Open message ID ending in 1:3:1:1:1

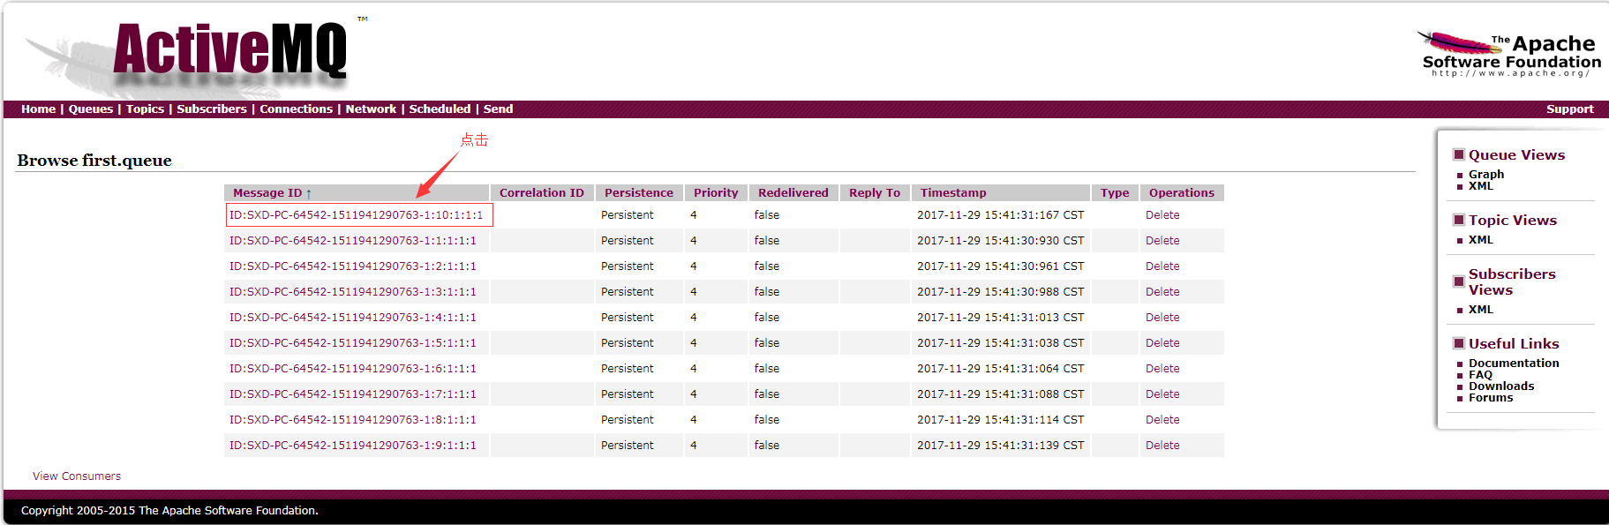(353, 291)
